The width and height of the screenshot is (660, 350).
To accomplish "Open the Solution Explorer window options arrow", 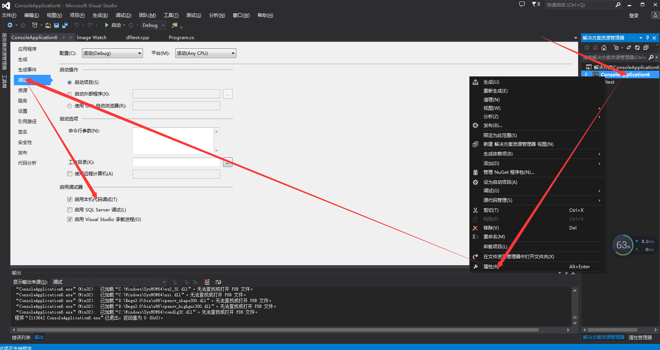I will (x=641, y=38).
